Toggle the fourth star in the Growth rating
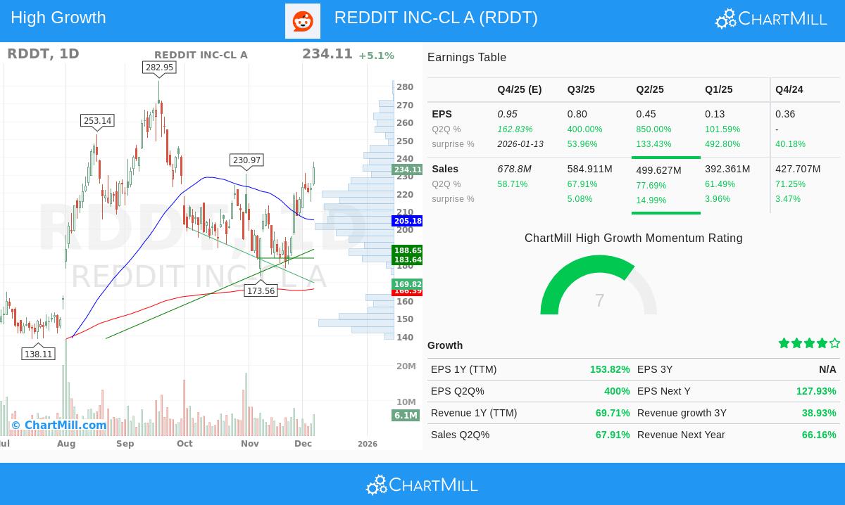Screen dimensions: 845x505 (822, 343)
